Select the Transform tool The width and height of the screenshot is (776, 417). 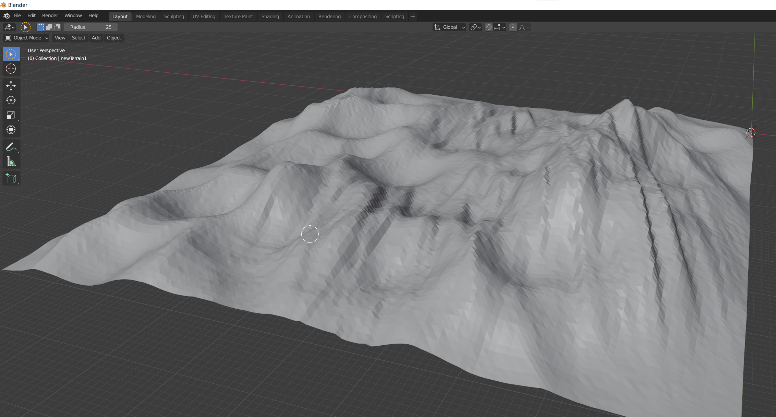tap(11, 130)
